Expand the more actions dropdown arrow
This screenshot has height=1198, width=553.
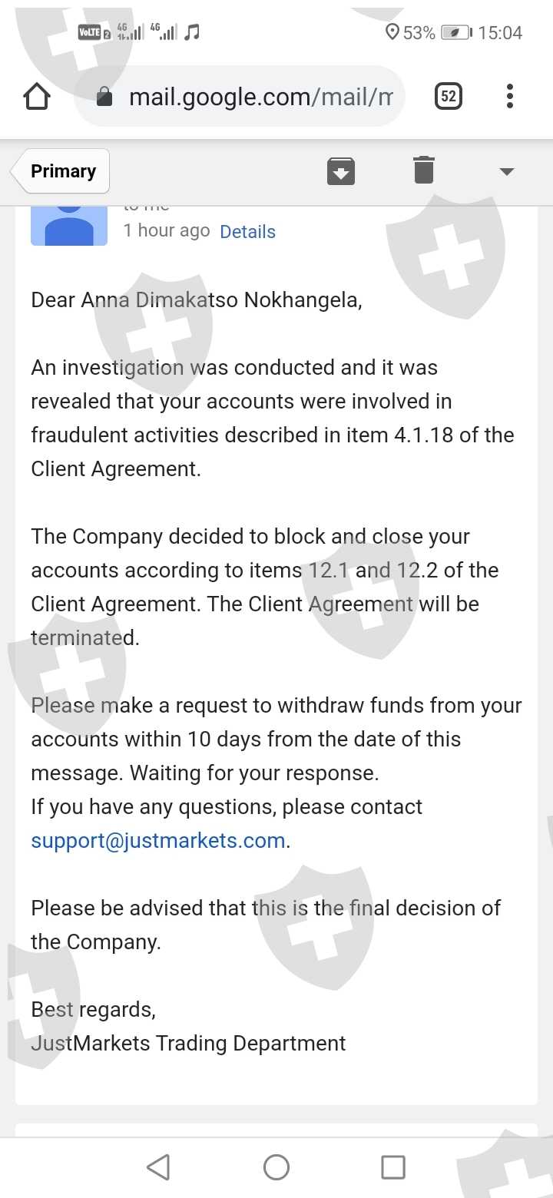point(506,171)
